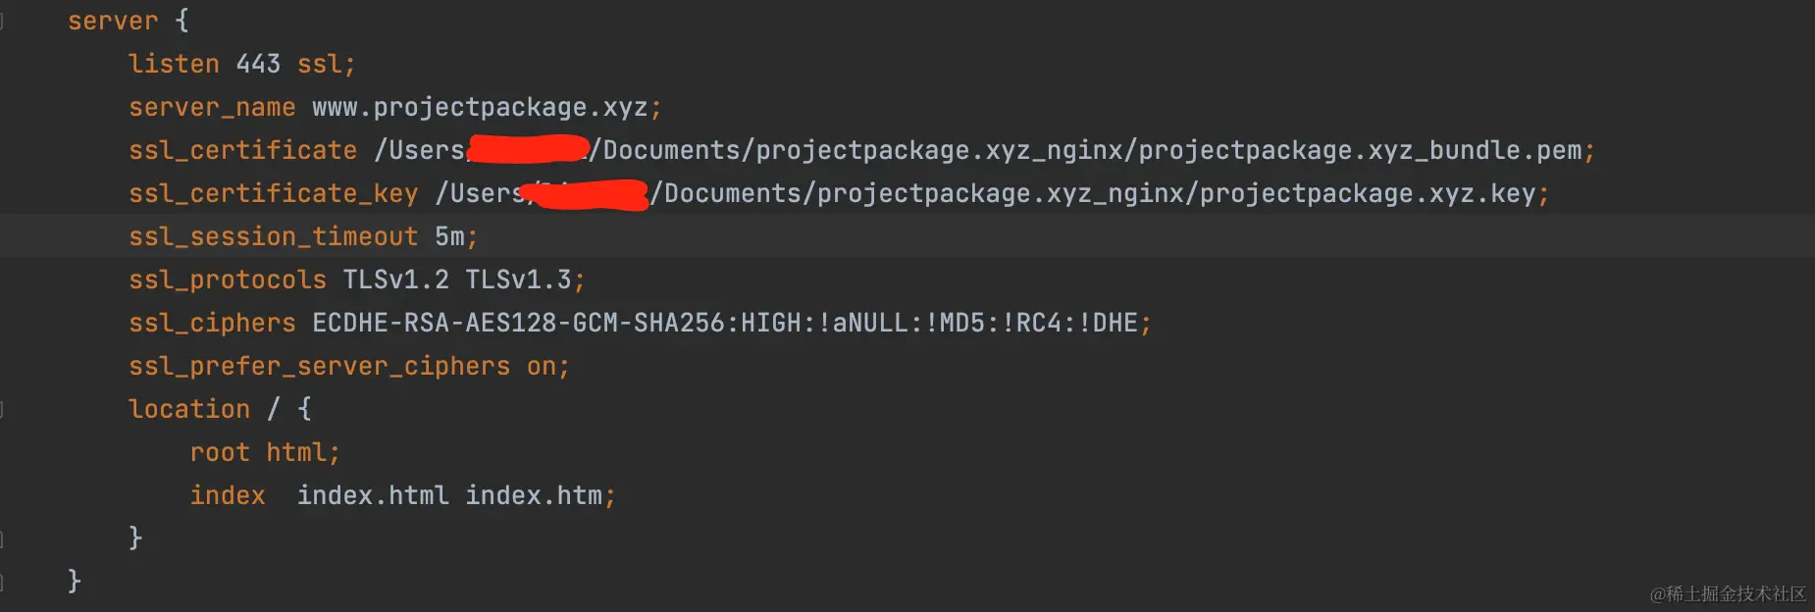This screenshot has width=1815, height=612.
Task: Click the projectpackage.xyz_bundle.pem file name
Action: 1360,151
